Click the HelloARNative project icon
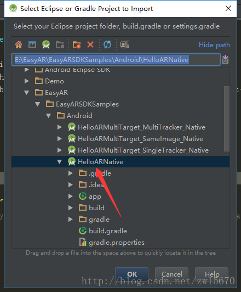Viewport: 241px width, 292px height. (x=72, y=161)
